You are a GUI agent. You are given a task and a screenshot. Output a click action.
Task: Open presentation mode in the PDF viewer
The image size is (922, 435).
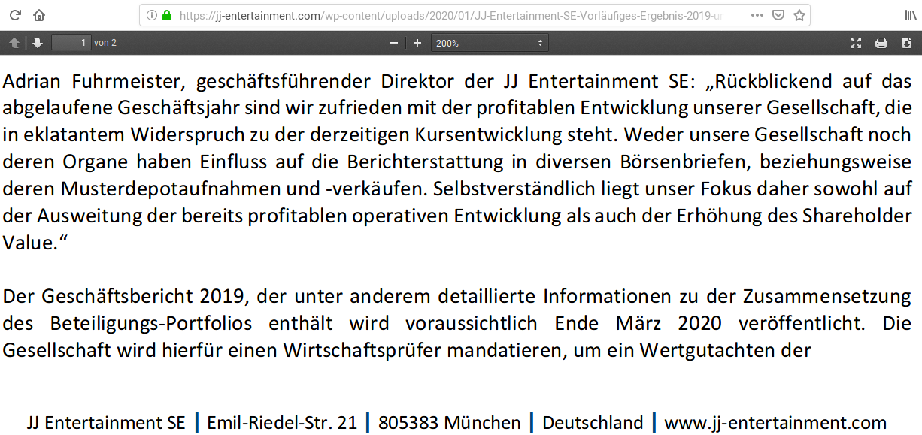click(x=856, y=43)
